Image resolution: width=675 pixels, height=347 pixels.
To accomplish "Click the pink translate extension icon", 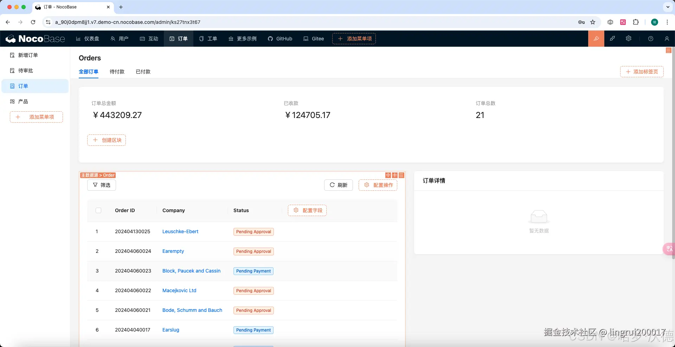I will coord(623,22).
